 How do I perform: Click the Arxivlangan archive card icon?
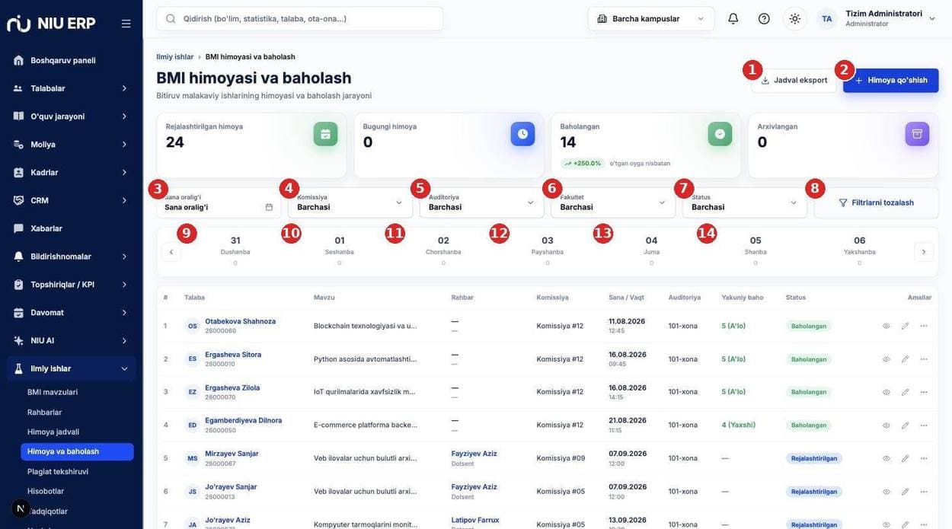pyautogui.click(x=917, y=134)
